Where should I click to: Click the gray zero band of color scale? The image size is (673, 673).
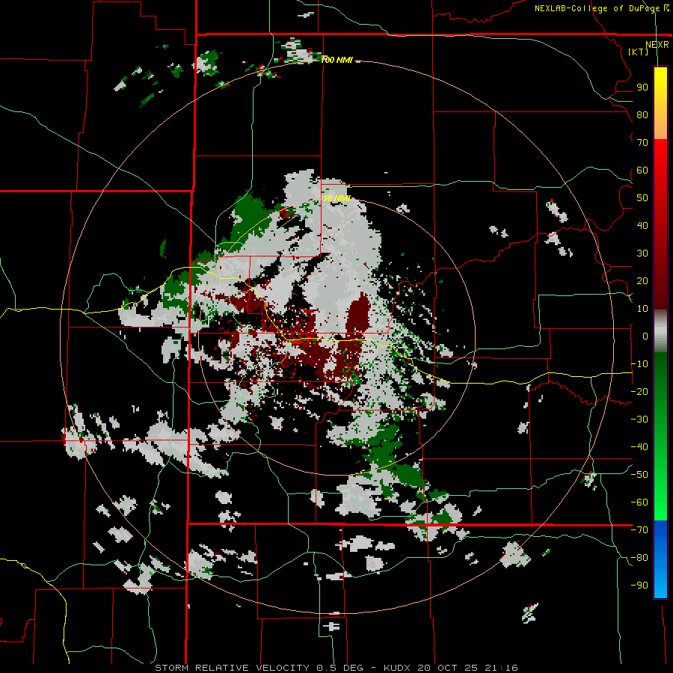(660, 331)
